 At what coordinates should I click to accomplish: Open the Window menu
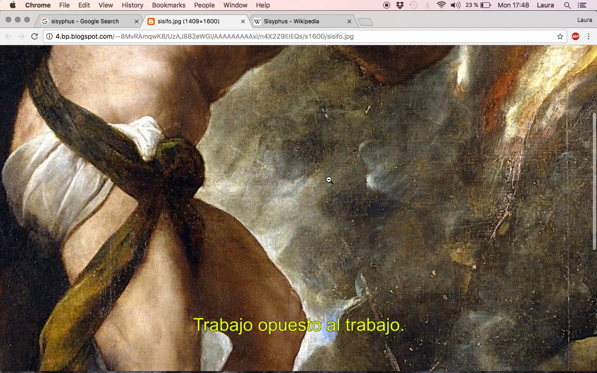(x=236, y=5)
